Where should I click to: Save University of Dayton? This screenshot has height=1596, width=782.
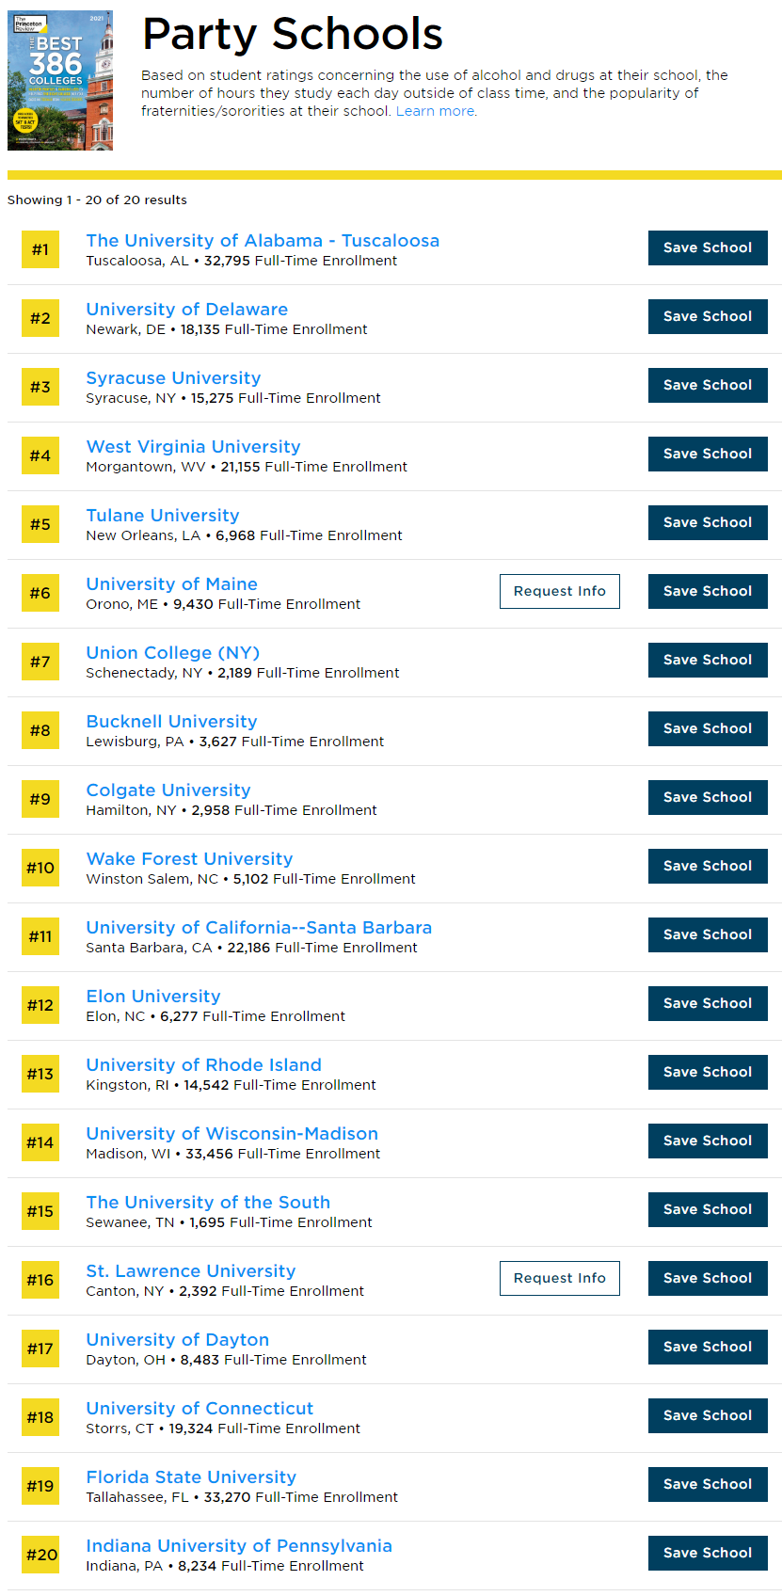(708, 1347)
